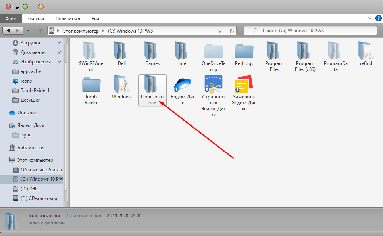
Task: Click the green circle title bar button
Action: 25,7
